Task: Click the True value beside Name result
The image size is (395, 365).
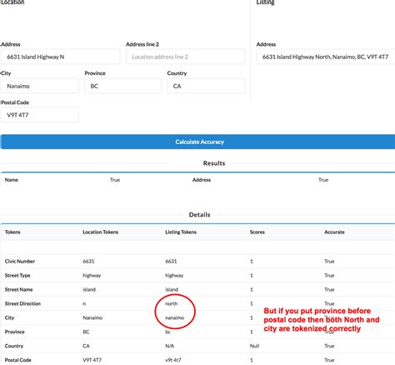Action: (115, 180)
